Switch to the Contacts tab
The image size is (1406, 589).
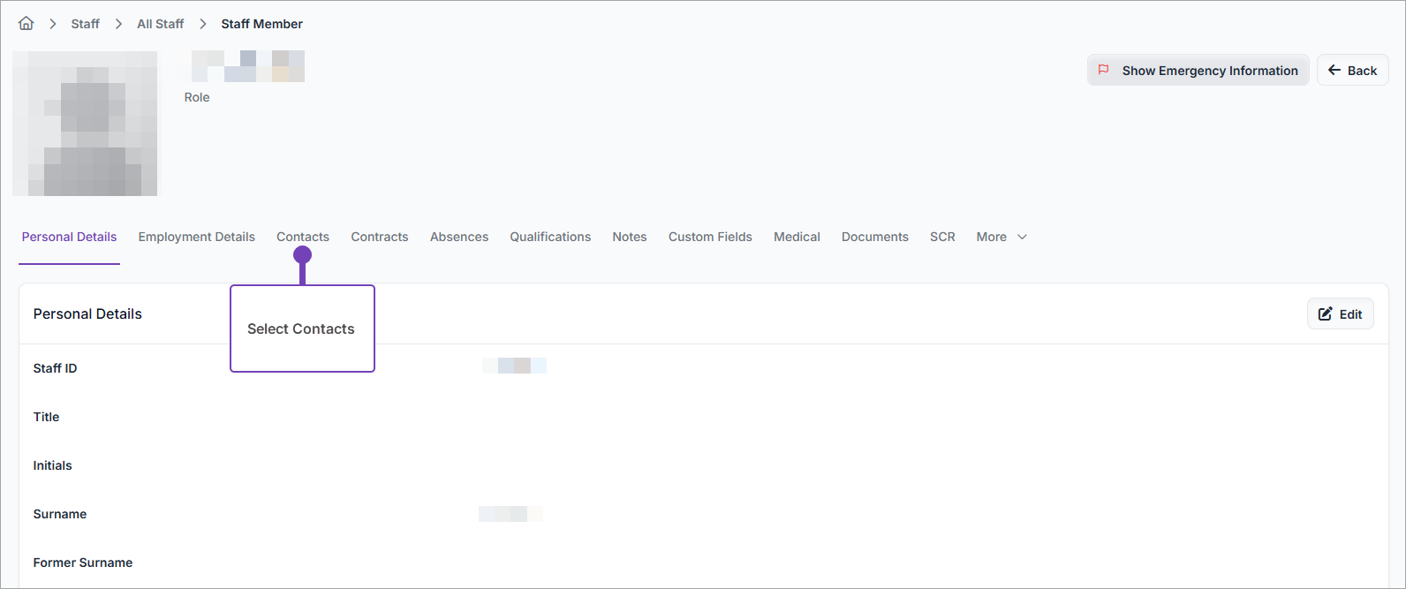point(302,237)
